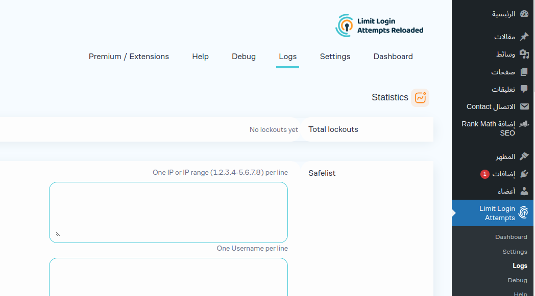Switch to the Debug tab
Viewport: 535px width, 296px height.
244,57
